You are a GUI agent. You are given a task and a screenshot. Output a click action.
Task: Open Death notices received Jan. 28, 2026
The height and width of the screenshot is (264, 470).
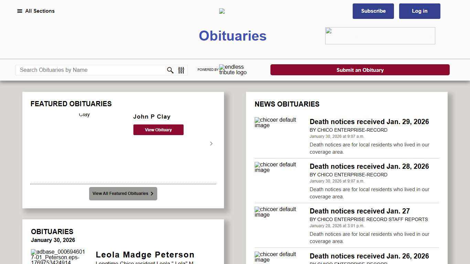369,166
